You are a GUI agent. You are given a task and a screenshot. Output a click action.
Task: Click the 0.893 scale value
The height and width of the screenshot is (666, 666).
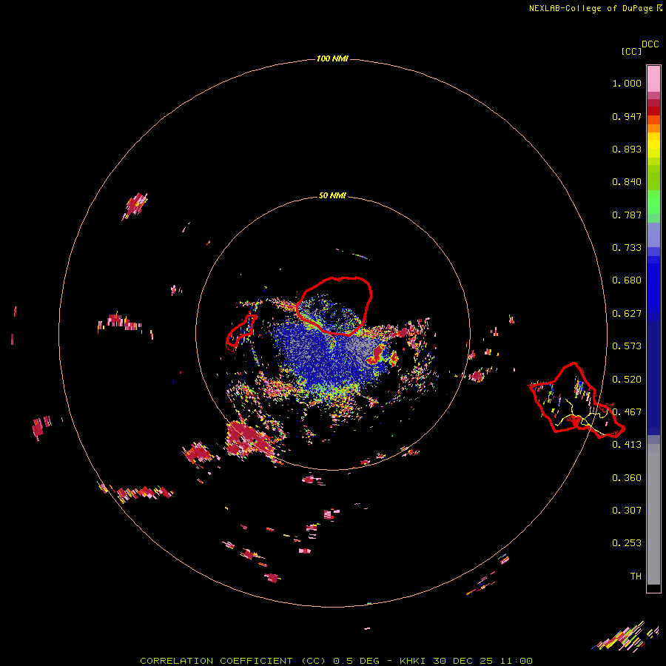point(627,149)
